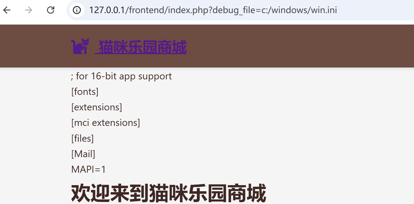The width and height of the screenshot is (414, 204).
Task: Click the circled info icon in address bar
Action: coord(76,10)
